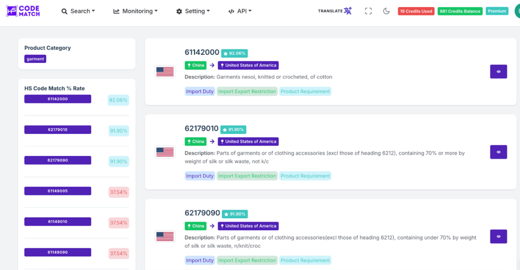Click the China origin badge for 62179090
Screen dimensions: 520x270
196,226
